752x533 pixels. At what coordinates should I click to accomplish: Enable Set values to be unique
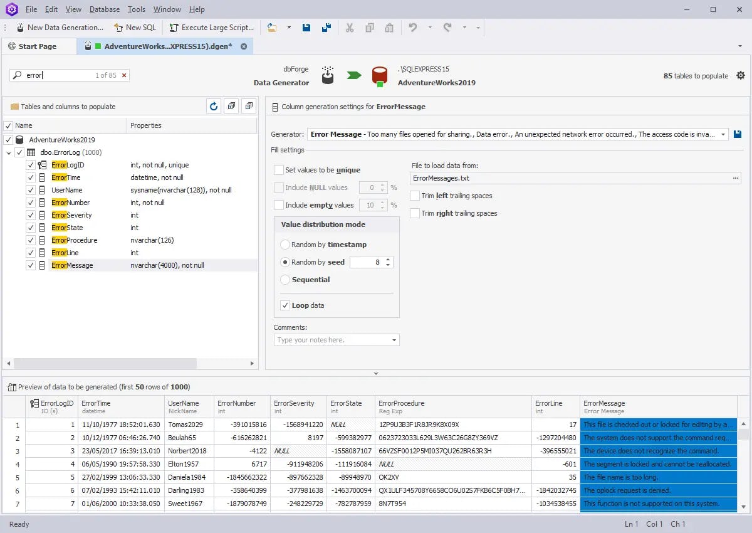tap(278, 169)
